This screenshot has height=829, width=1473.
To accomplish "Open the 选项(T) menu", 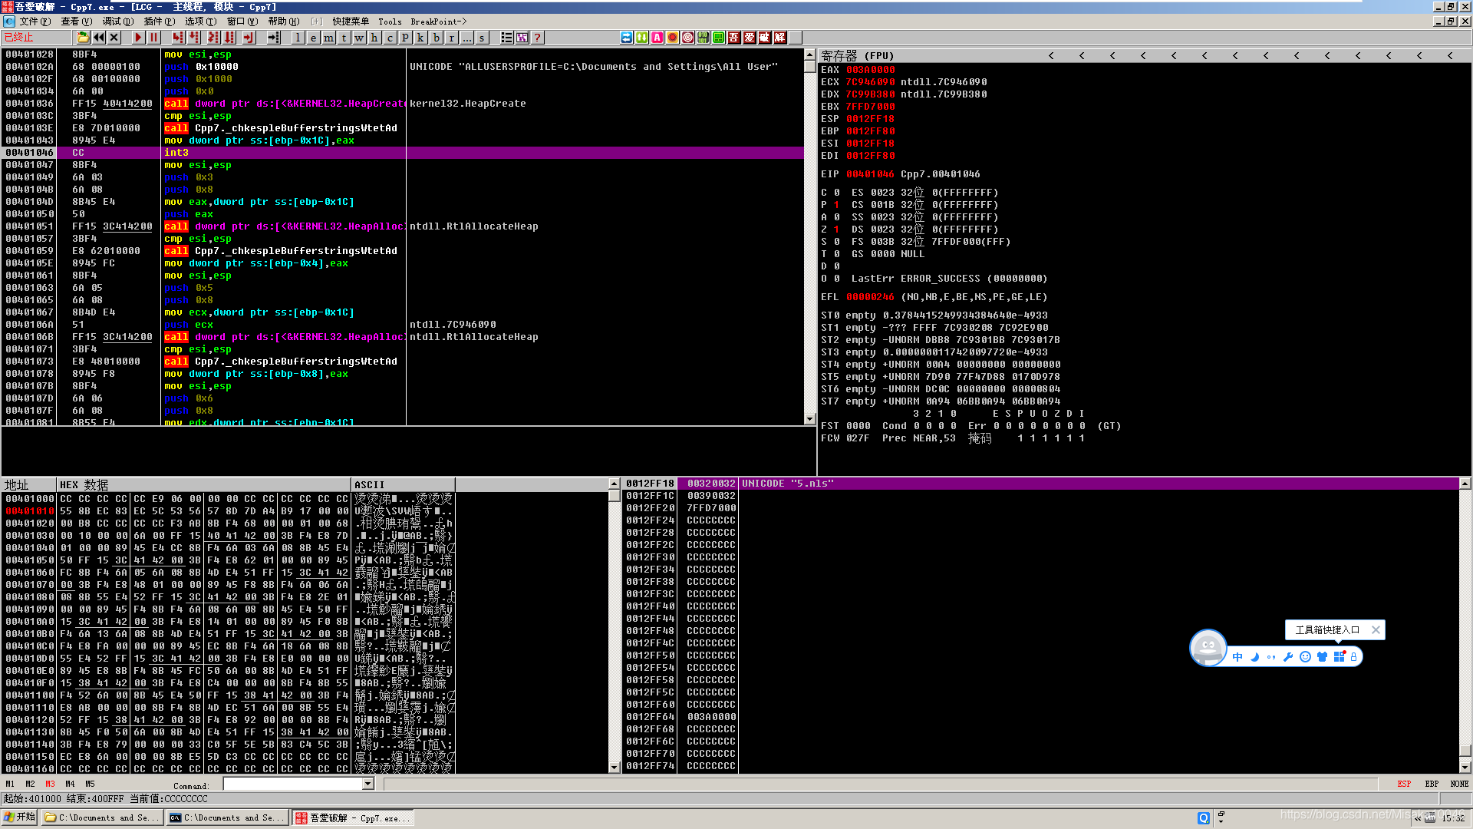I will pos(200,21).
